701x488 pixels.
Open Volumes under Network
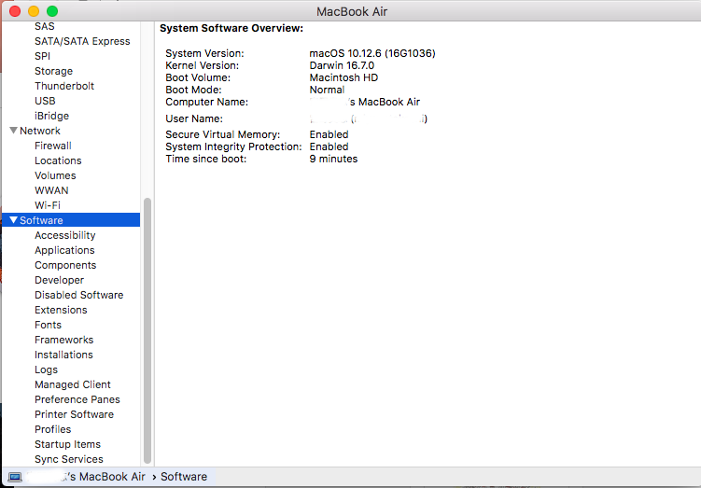click(55, 175)
